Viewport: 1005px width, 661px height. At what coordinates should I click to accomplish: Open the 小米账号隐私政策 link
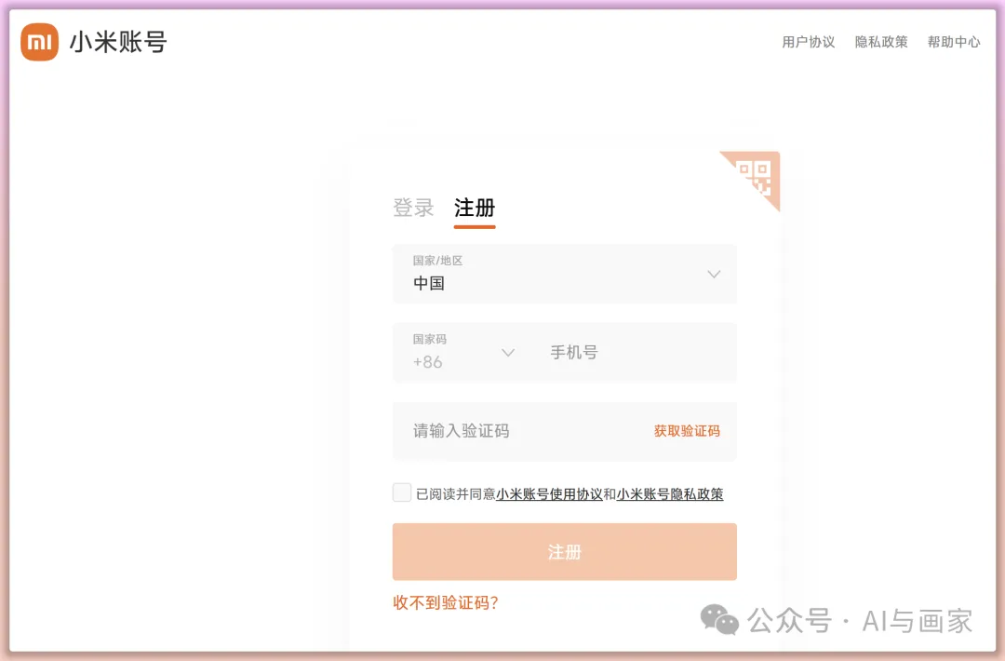click(670, 494)
